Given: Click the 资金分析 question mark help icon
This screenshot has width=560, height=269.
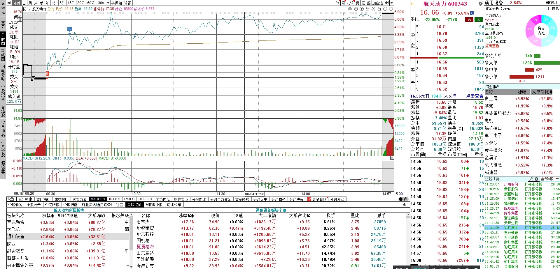Looking at the screenshot, I should [548, 9].
